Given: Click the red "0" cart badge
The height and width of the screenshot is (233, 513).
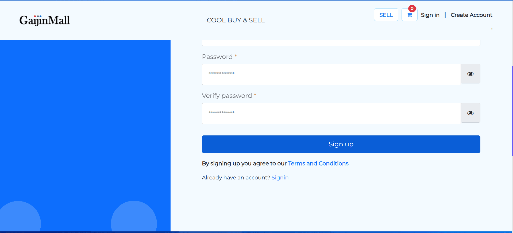Looking at the screenshot, I should click(x=412, y=8).
